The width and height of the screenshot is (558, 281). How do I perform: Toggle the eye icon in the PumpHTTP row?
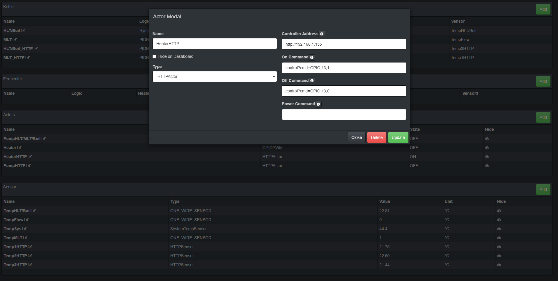[487, 166]
